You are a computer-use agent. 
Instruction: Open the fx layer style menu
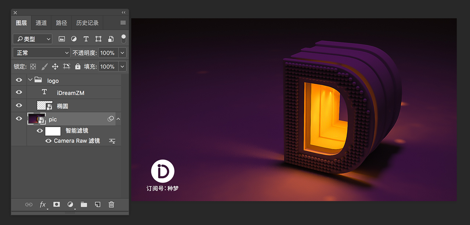(43, 204)
